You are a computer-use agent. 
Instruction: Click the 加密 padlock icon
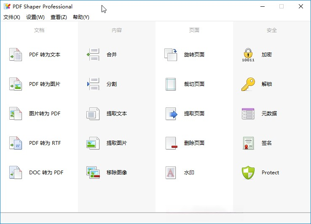(x=248, y=55)
